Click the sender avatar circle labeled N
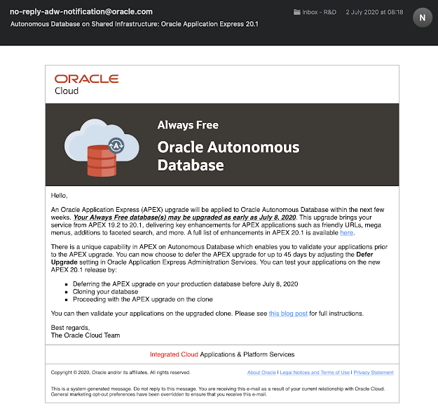The height and width of the screenshot is (414, 438). pyautogui.click(x=423, y=18)
